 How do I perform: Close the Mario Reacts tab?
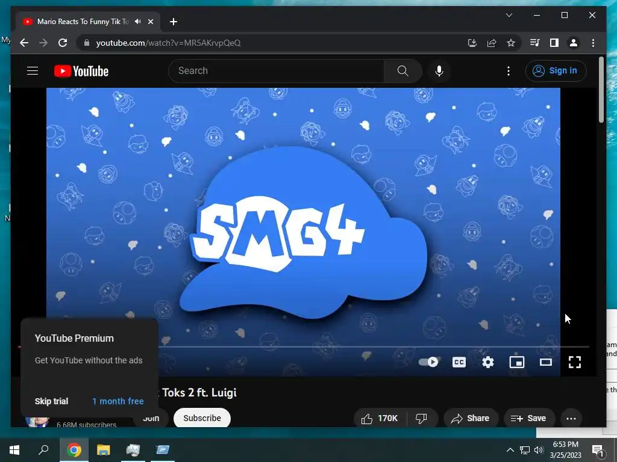point(150,22)
